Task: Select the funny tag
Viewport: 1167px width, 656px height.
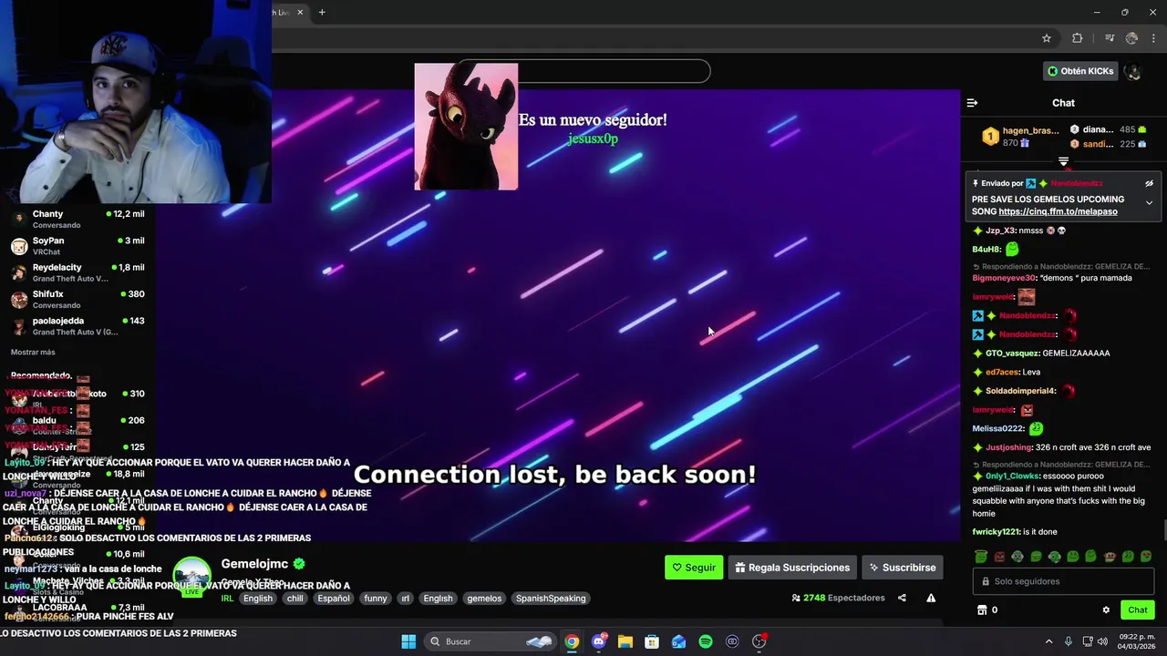Action: (376, 599)
